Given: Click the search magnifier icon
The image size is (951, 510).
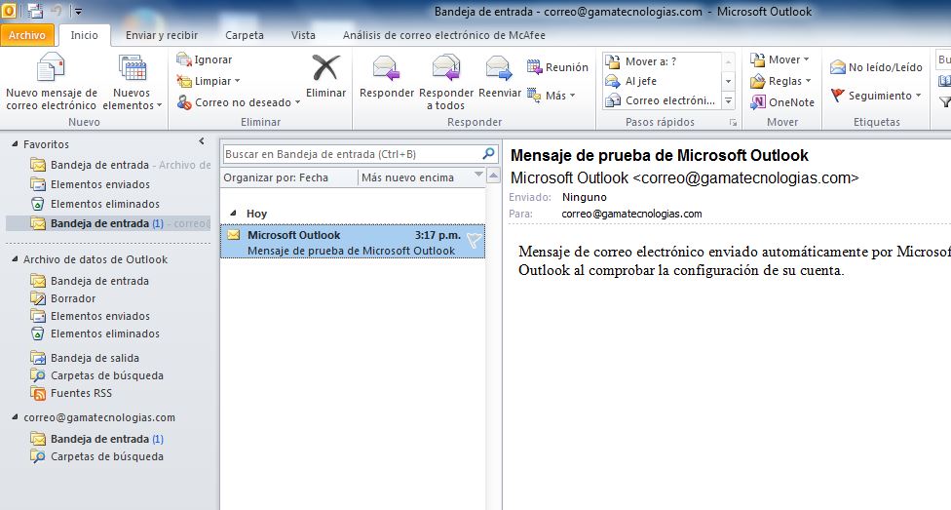Looking at the screenshot, I should click(x=489, y=154).
